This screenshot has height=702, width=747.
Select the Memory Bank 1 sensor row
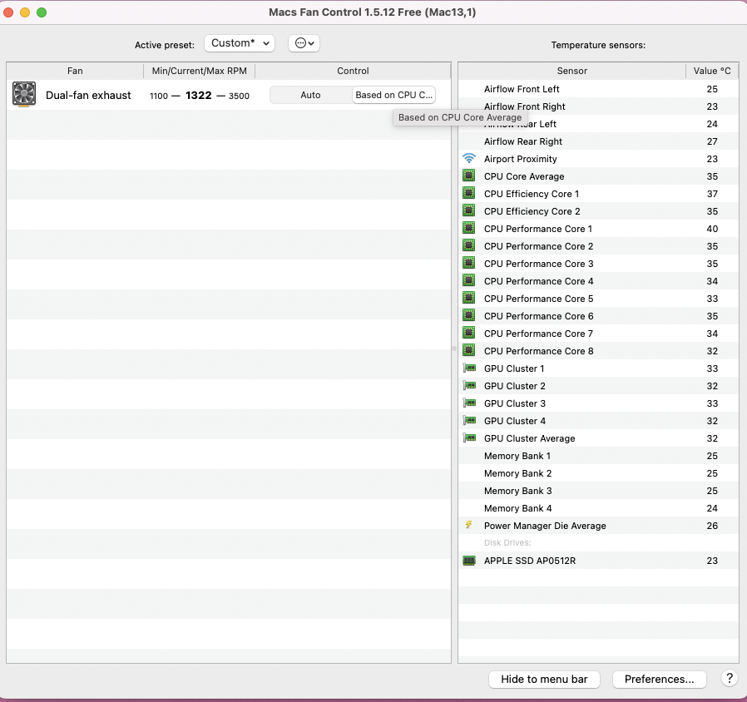(x=598, y=456)
